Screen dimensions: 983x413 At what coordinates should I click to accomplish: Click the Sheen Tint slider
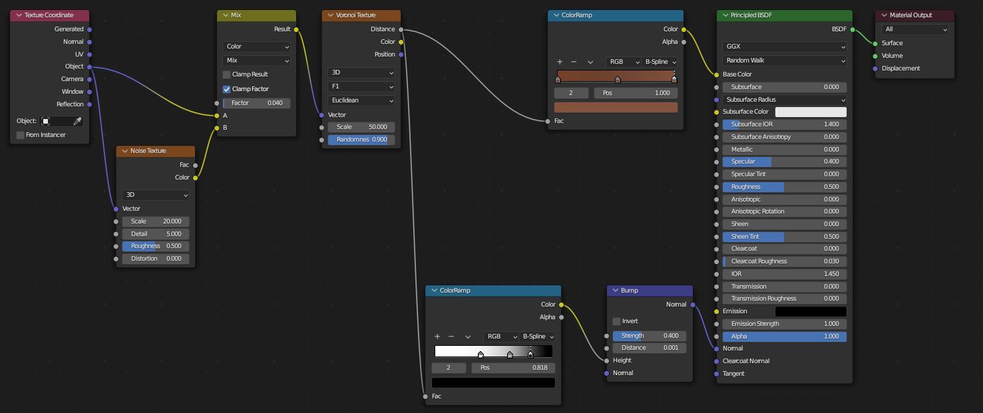point(785,237)
